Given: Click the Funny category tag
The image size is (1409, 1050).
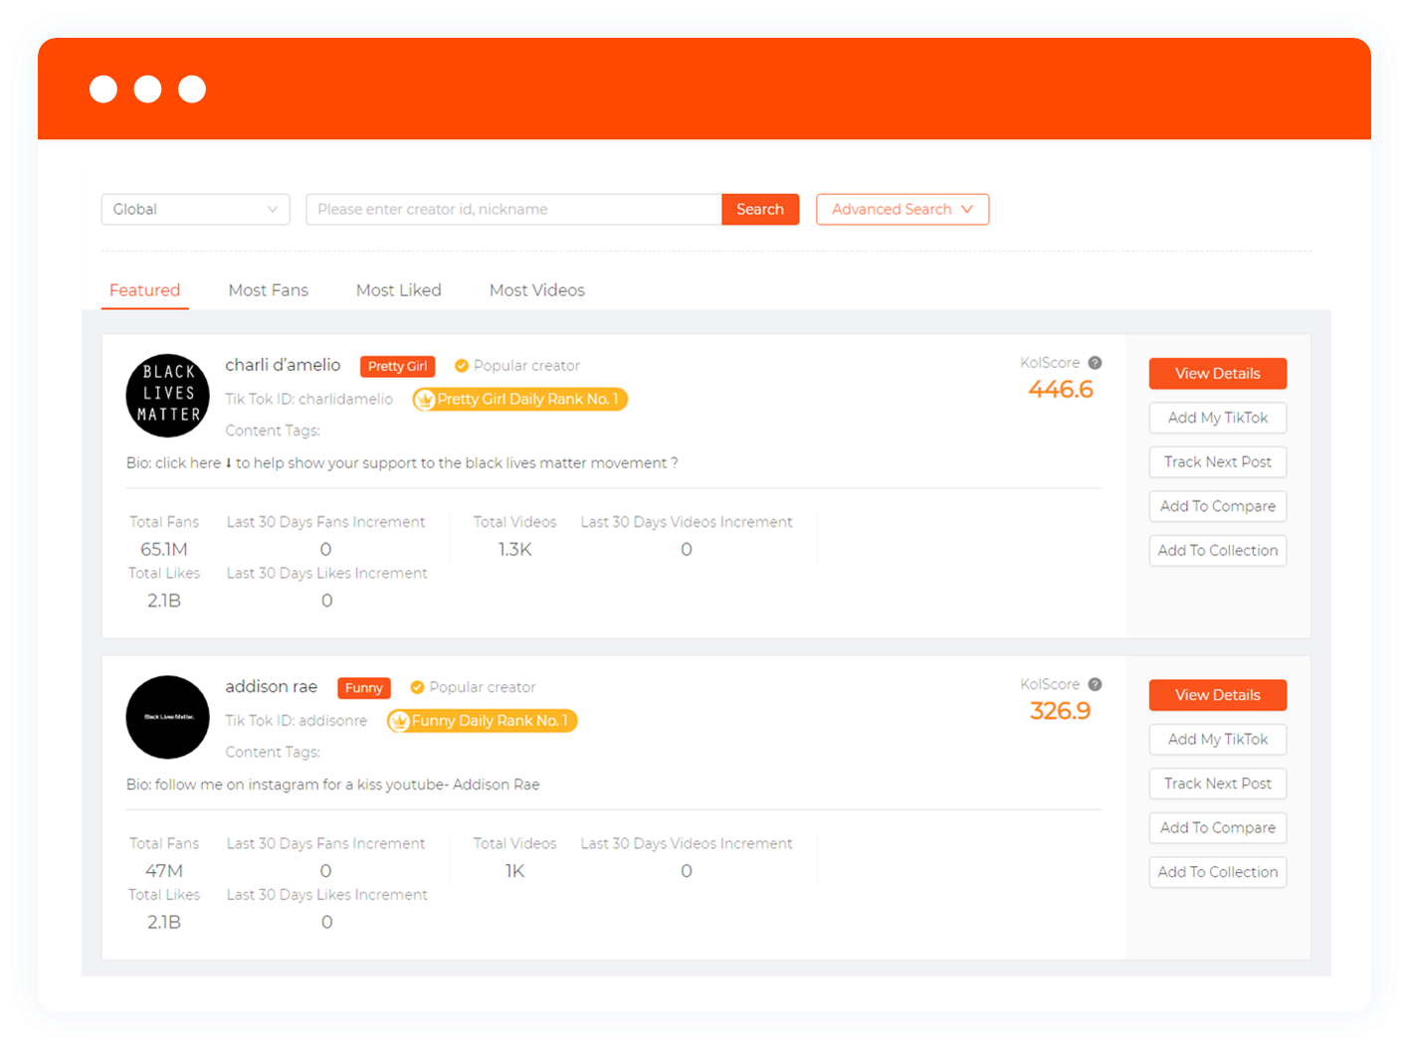Looking at the screenshot, I should pyautogui.click(x=363, y=688).
